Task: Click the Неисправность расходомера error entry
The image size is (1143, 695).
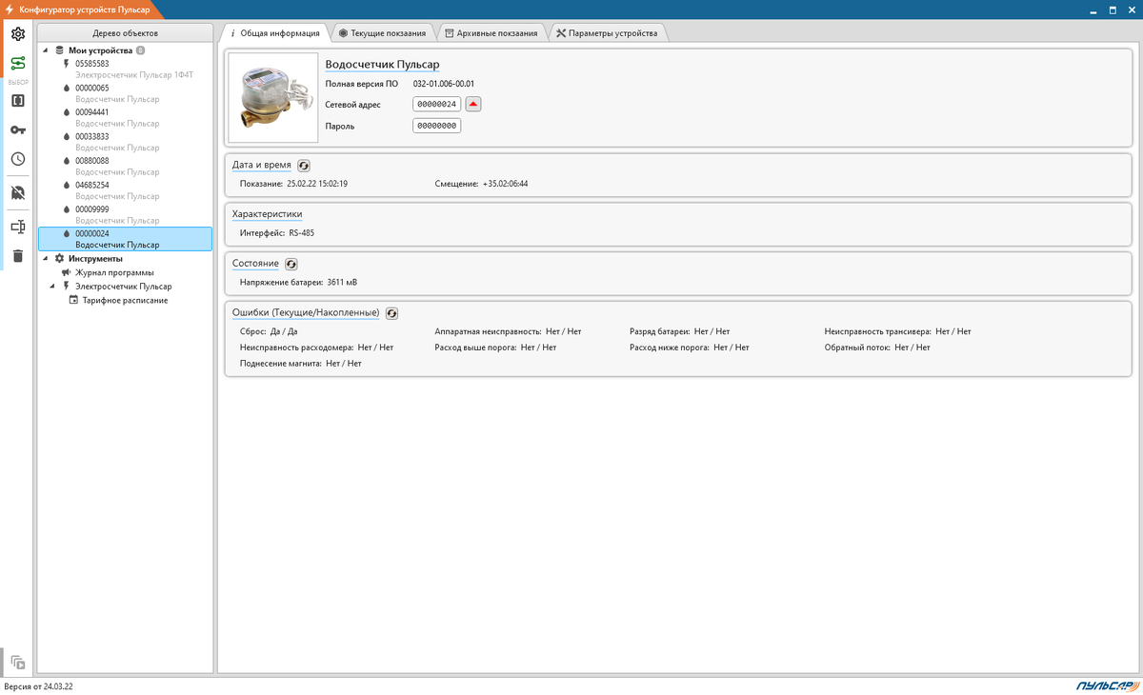Action: click(316, 347)
